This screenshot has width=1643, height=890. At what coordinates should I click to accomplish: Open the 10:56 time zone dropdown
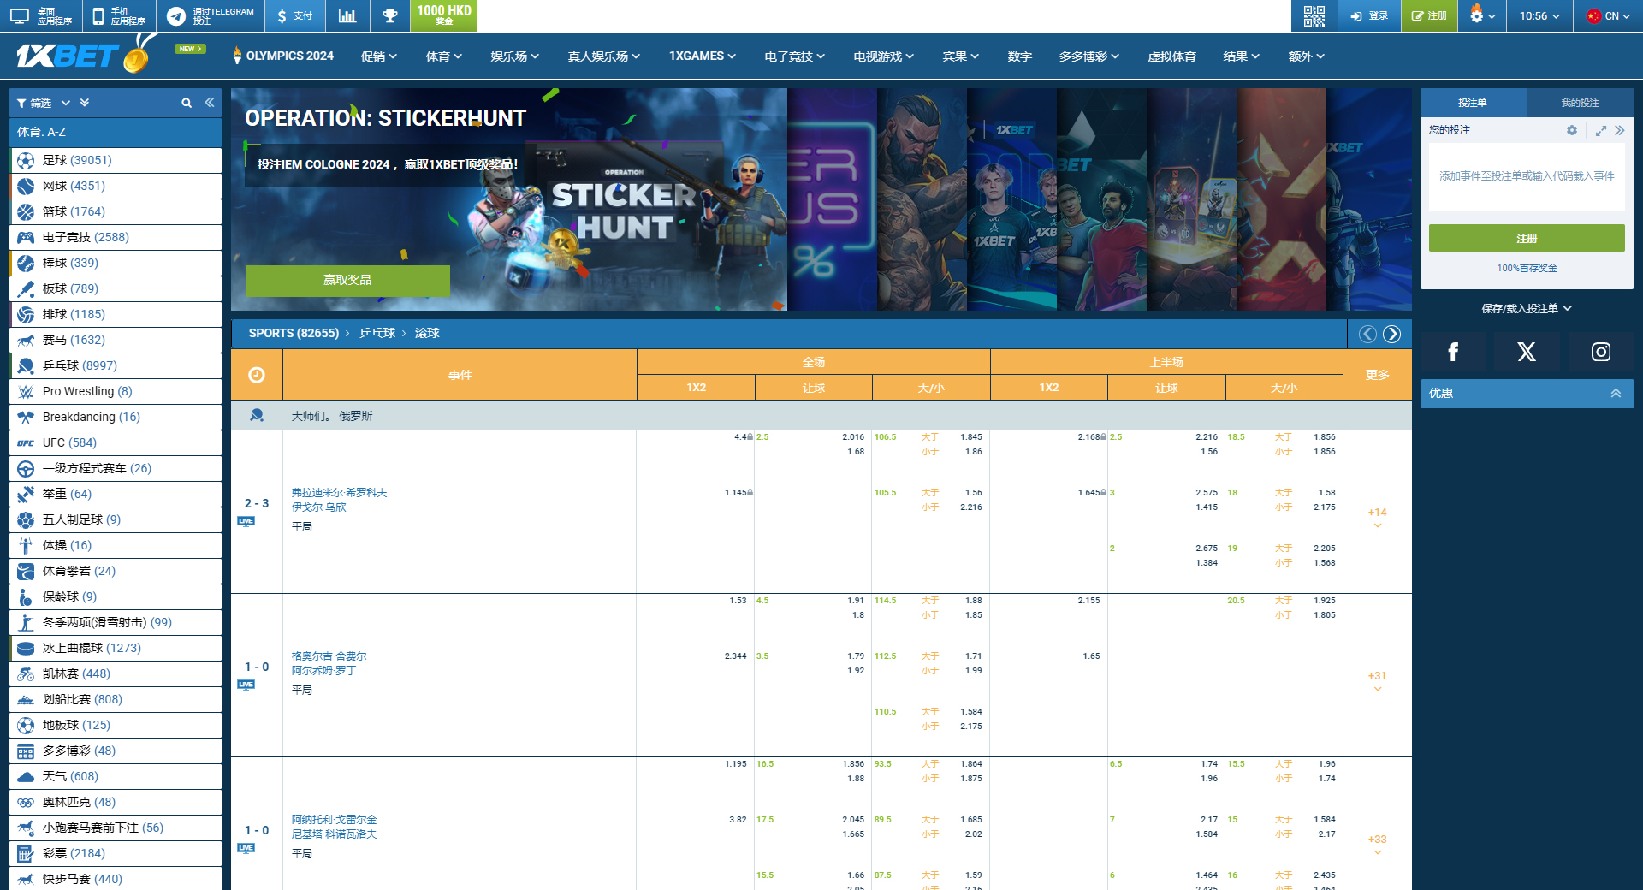[x=1539, y=15]
